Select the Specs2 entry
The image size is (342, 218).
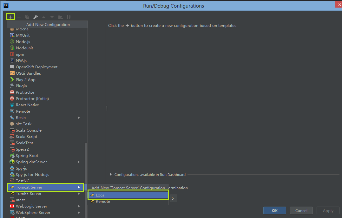tap(46, 149)
